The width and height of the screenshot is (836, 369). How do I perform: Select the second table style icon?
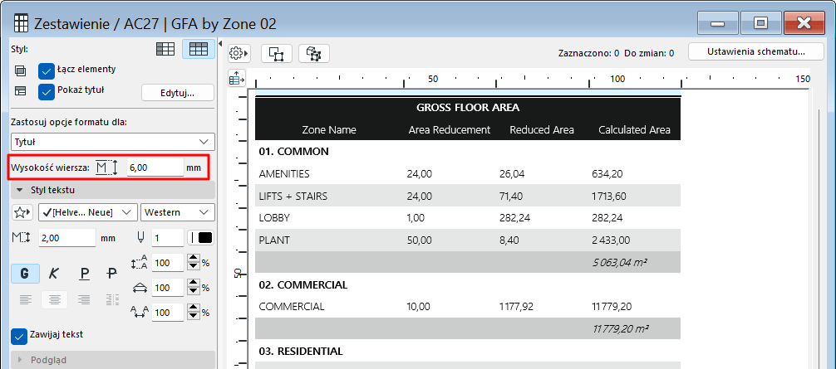pyautogui.click(x=199, y=50)
